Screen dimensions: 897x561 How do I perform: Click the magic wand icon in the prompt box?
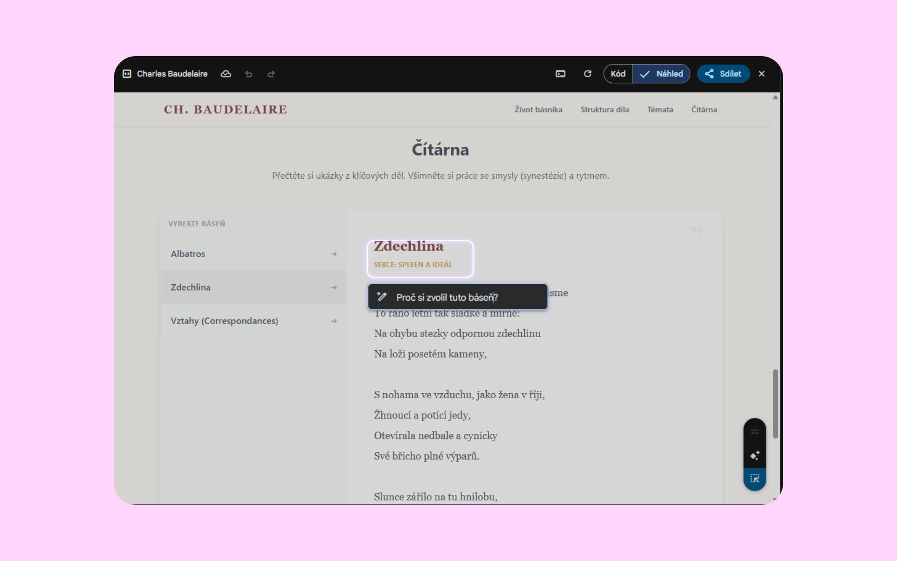click(382, 297)
